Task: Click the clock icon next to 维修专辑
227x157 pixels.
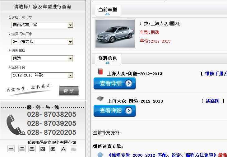Action: pos(100,155)
